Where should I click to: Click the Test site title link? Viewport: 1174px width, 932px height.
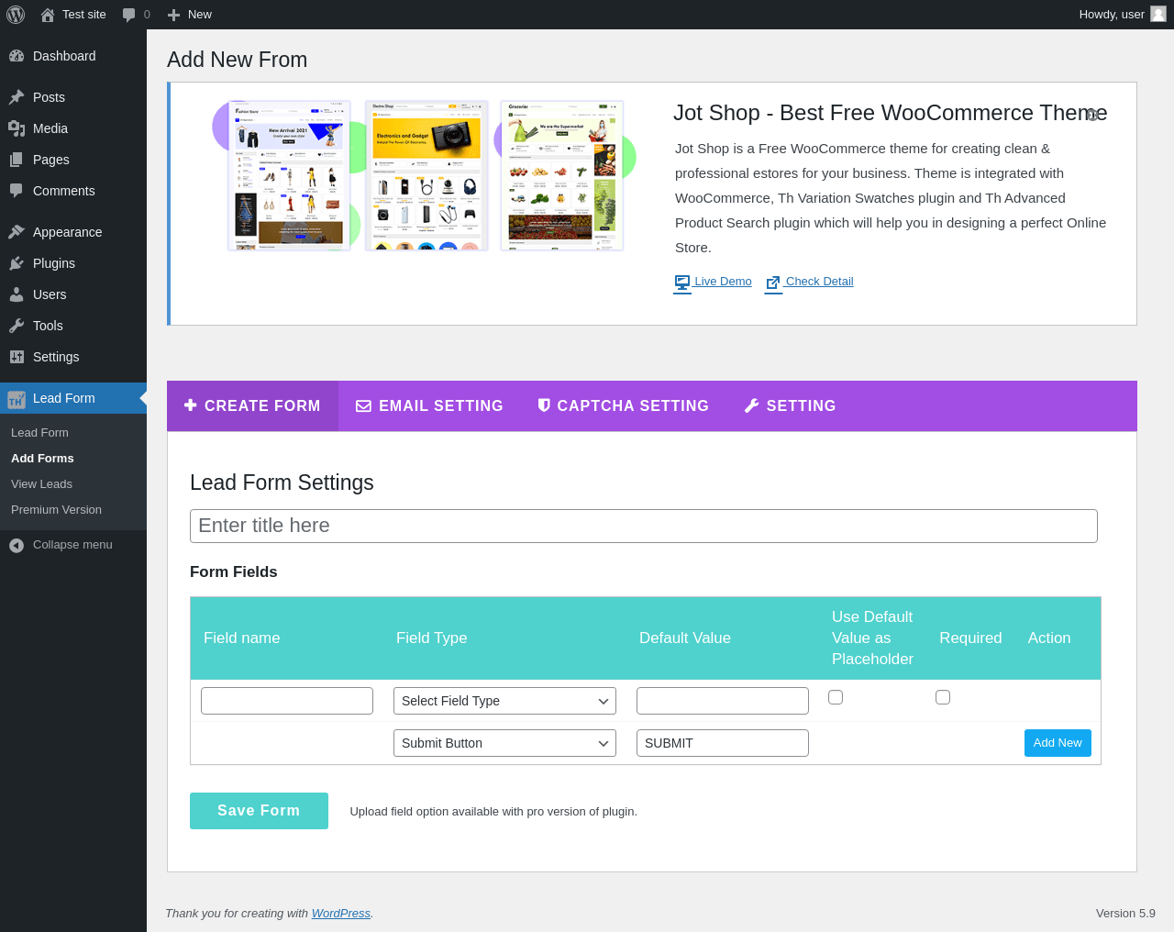click(84, 15)
